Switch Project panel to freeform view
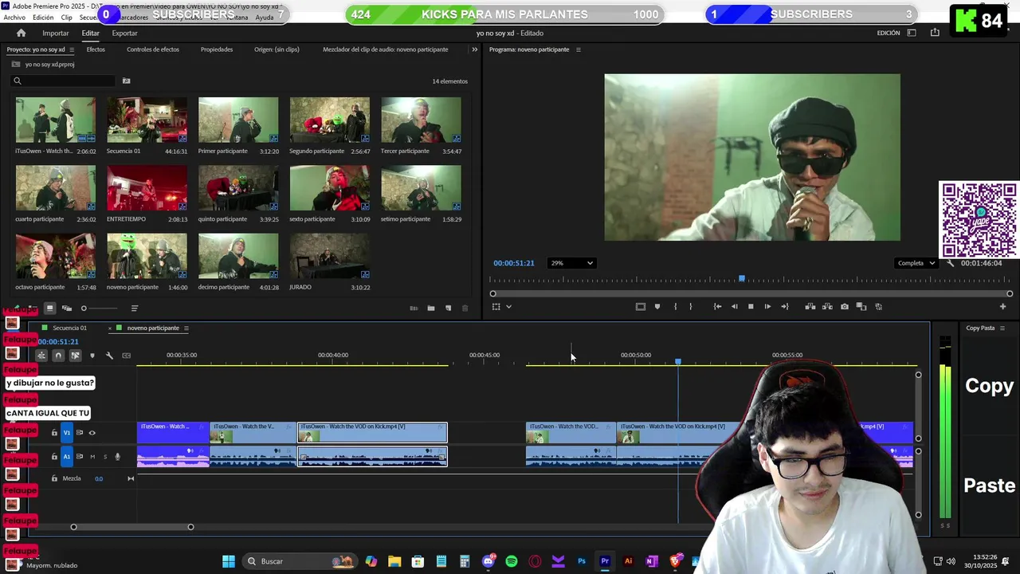This screenshot has width=1020, height=574. (x=67, y=308)
